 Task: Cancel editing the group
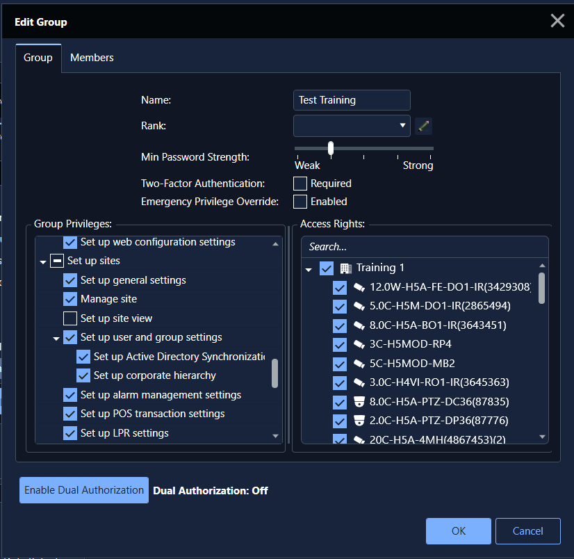coord(528,530)
